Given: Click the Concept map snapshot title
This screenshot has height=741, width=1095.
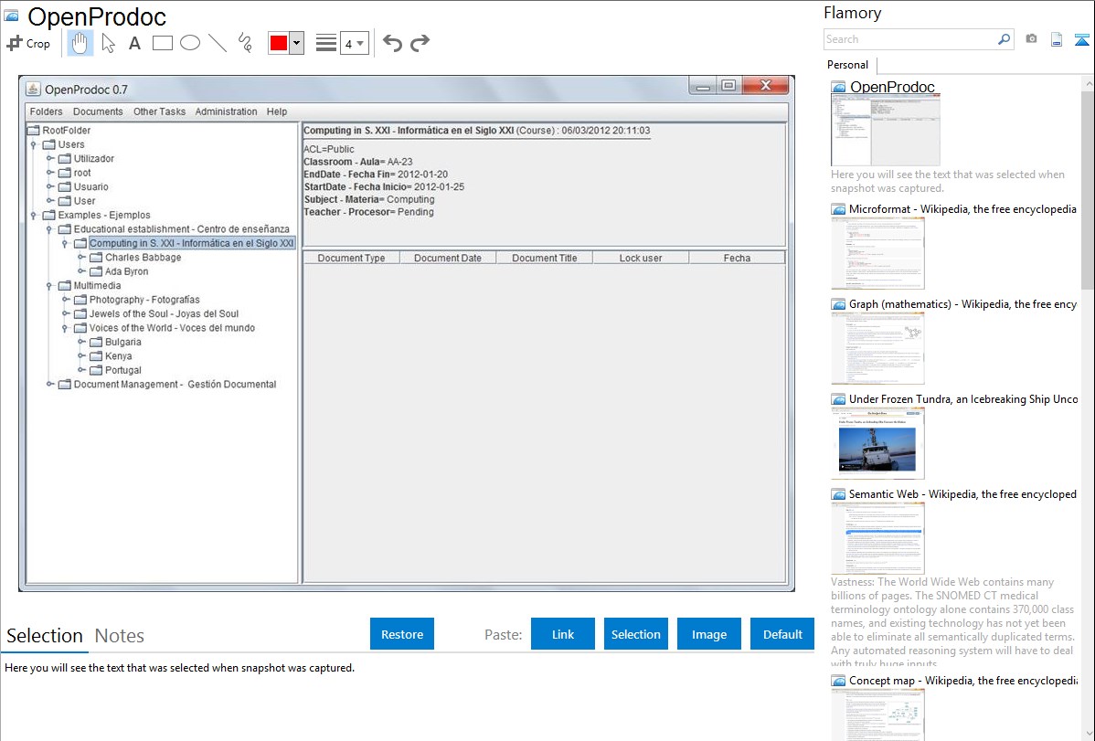Looking at the screenshot, I should 963,680.
